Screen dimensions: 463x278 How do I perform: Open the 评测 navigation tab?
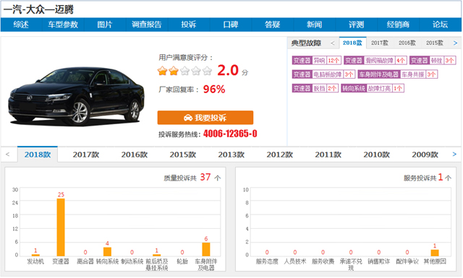(357, 25)
